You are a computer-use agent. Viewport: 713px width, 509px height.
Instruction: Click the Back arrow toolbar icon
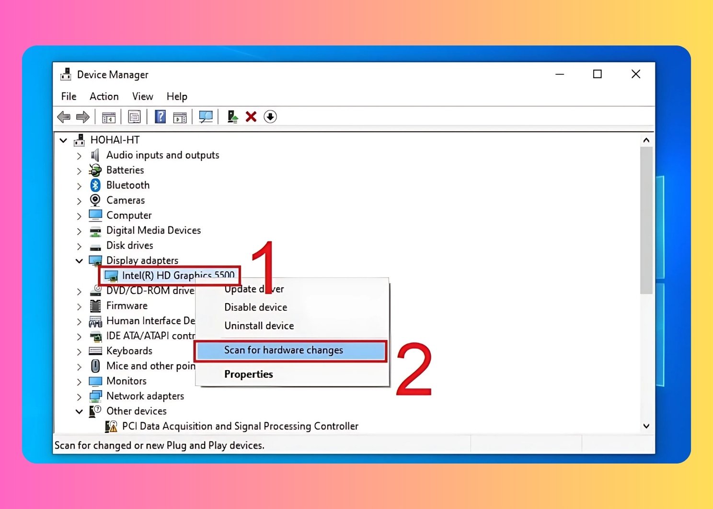point(63,117)
